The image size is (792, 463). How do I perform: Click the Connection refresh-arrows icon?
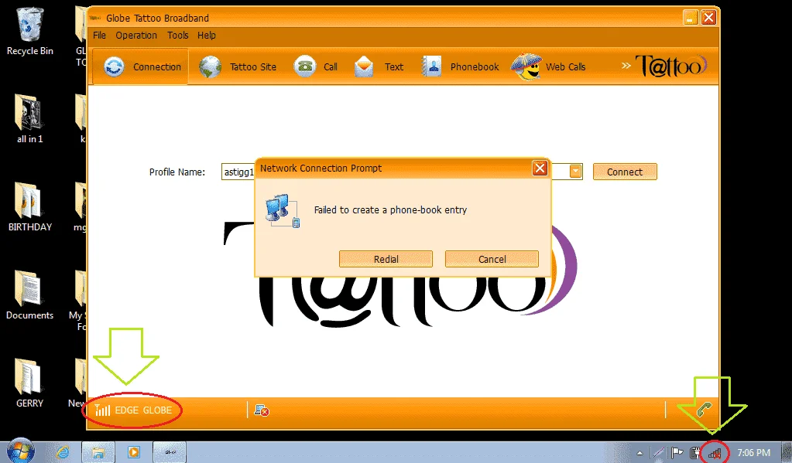[x=114, y=66]
